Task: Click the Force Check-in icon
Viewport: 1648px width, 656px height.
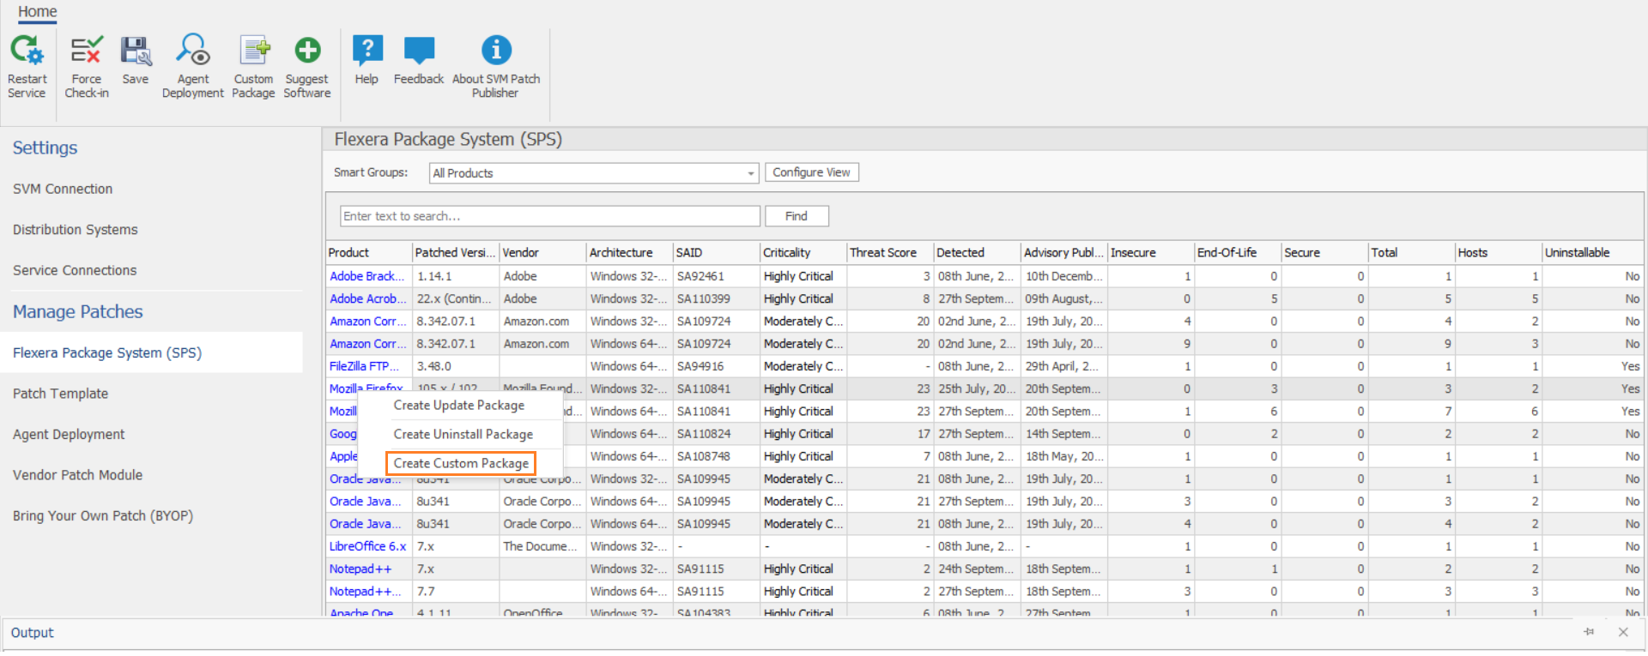Action: point(86,51)
